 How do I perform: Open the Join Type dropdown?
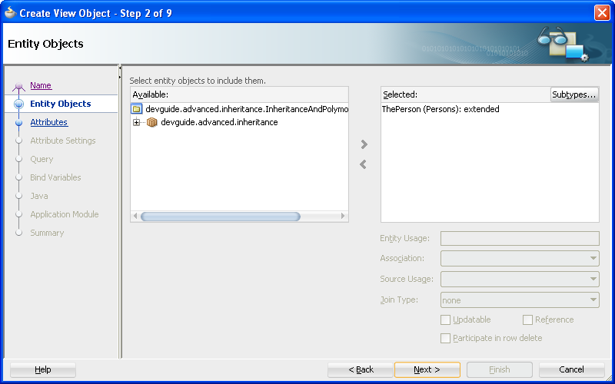(x=592, y=300)
